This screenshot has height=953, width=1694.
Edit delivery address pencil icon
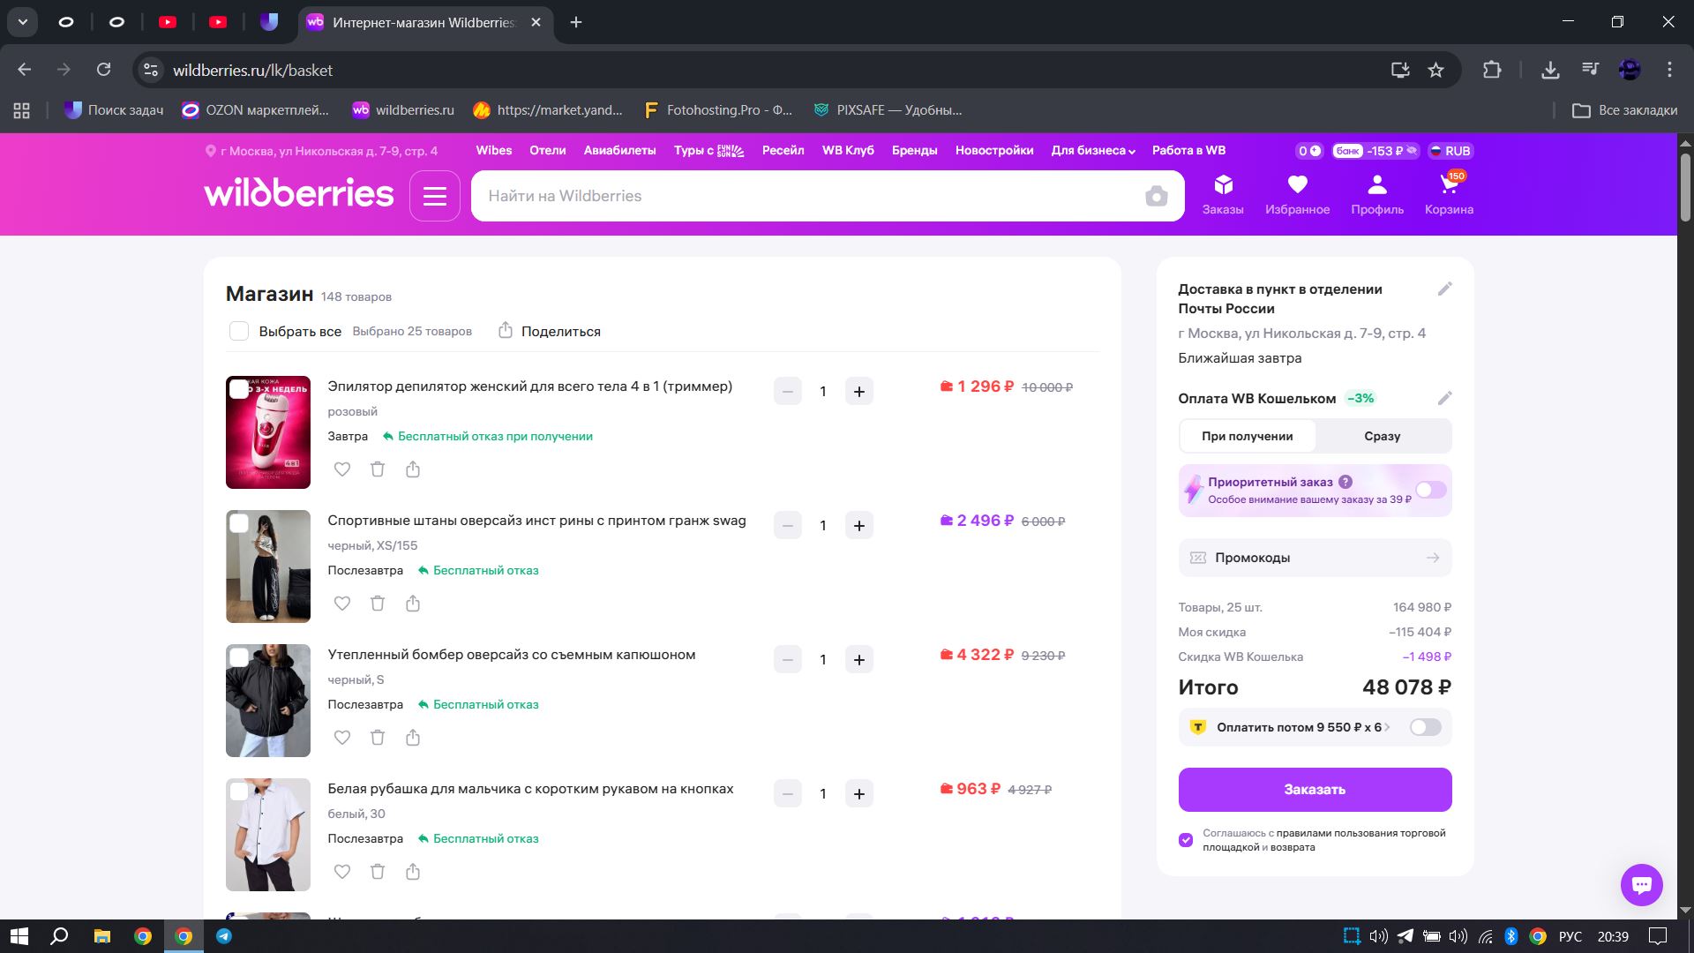pos(1444,289)
